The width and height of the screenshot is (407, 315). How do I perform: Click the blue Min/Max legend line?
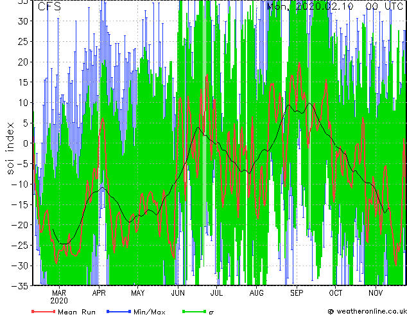point(119,311)
